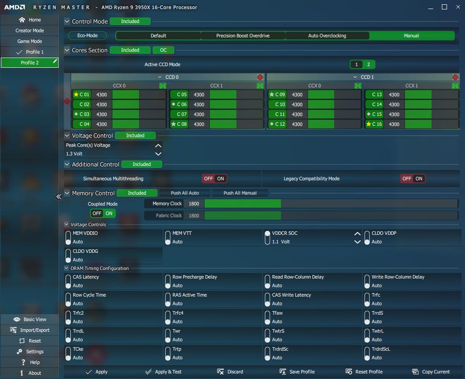Viewport: 465px width, 379px height.
Task: Click the OC button in Cores Section
Action: (x=163, y=50)
